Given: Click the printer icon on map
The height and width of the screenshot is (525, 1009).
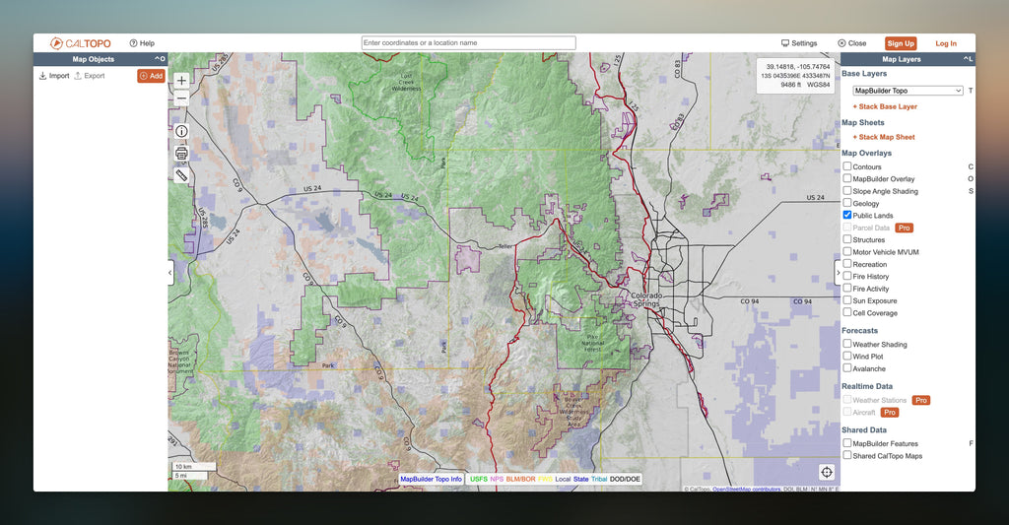Looking at the screenshot, I should (181, 153).
